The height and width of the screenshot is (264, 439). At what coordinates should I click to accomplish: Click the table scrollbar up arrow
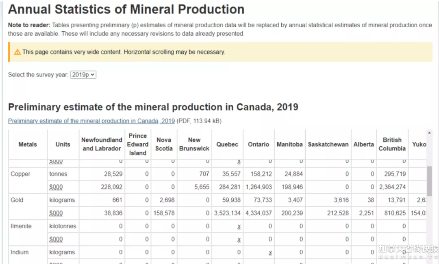coord(429,133)
